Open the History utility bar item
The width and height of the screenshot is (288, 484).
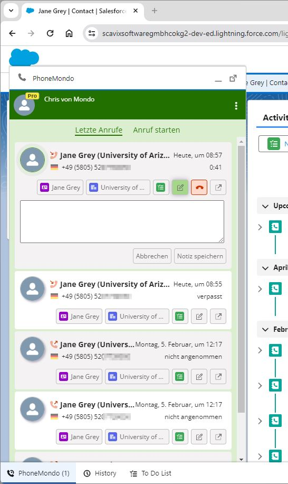point(100,473)
